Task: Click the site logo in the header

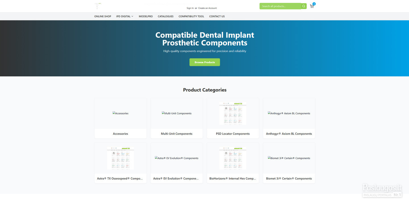Action: pos(98,6)
